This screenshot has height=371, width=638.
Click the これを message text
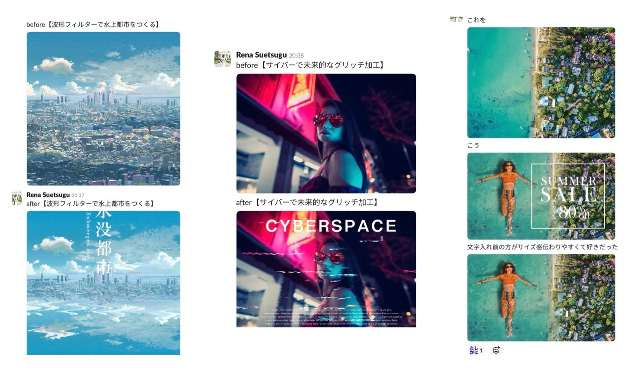476,20
